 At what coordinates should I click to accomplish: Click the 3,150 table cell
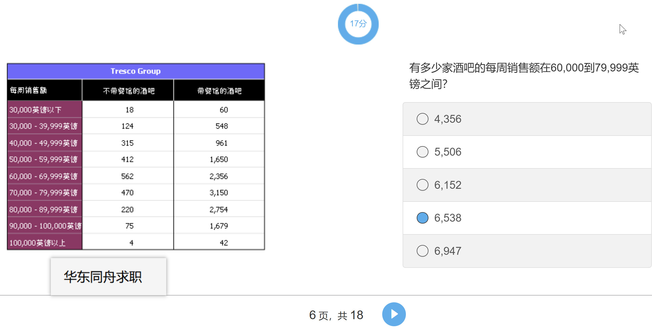218,193
